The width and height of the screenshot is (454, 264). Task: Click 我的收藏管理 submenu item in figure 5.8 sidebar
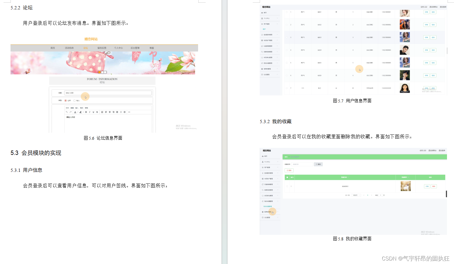click(268, 207)
